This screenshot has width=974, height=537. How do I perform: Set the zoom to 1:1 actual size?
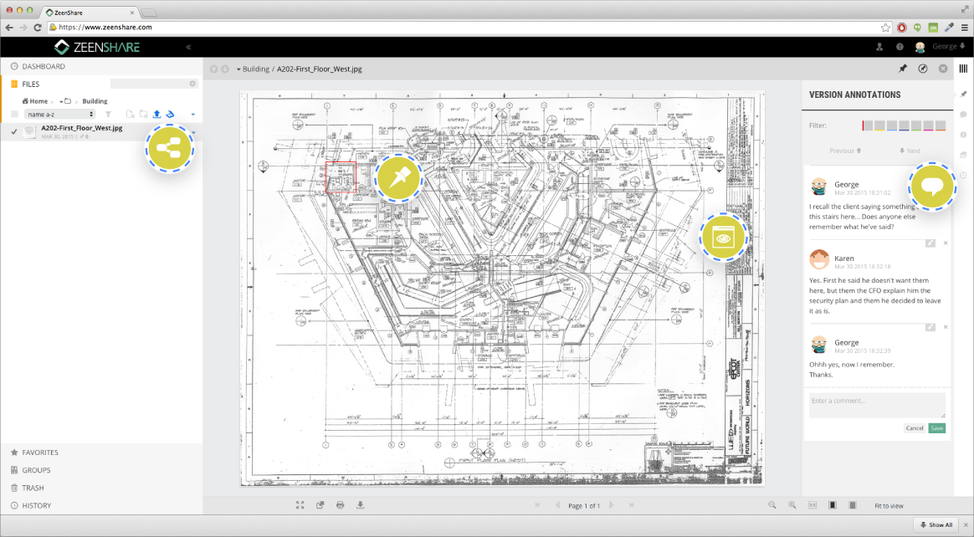[812, 505]
